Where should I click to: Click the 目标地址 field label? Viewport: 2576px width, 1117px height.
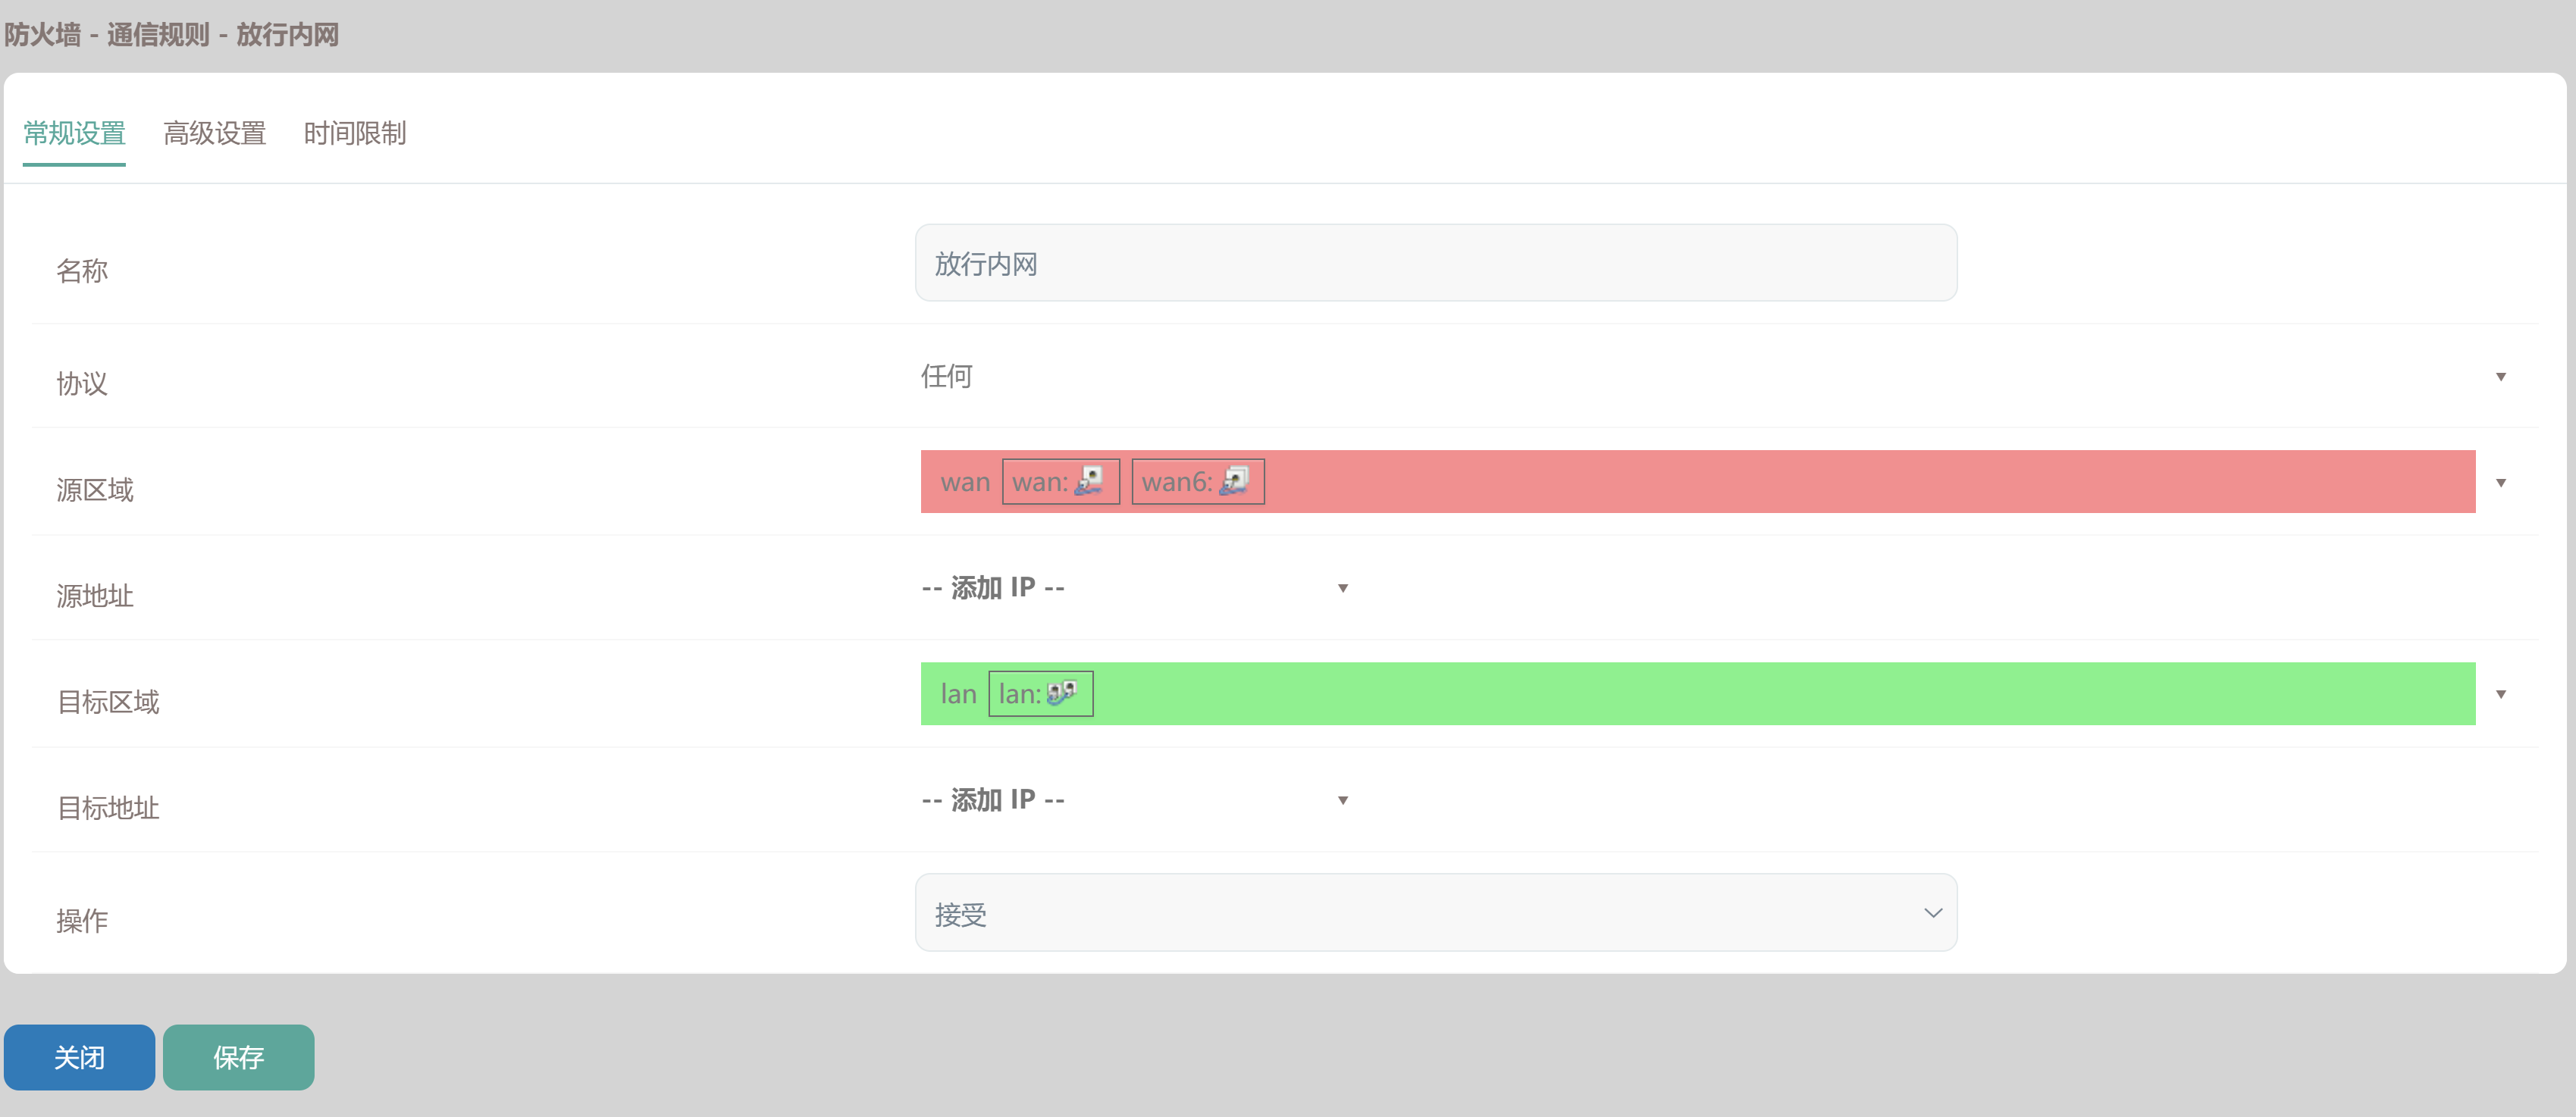click(x=108, y=808)
